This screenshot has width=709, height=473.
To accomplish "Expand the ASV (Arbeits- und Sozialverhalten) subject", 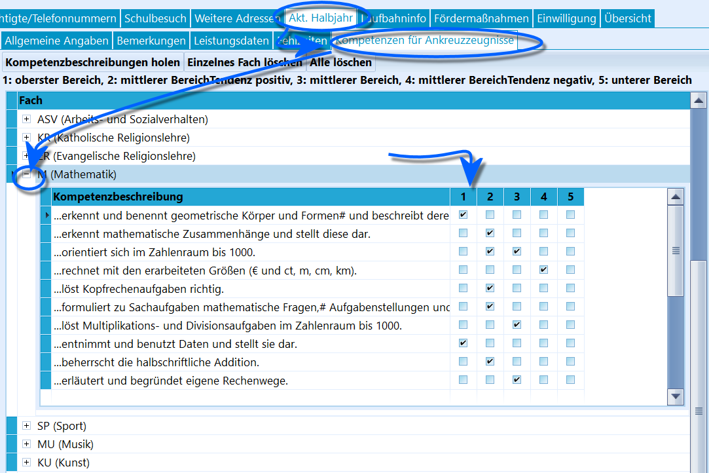I will coord(27,119).
